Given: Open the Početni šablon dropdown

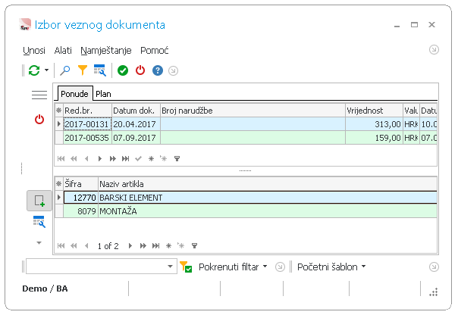Looking at the screenshot, I should pyautogui.click(x=331, y=267).
